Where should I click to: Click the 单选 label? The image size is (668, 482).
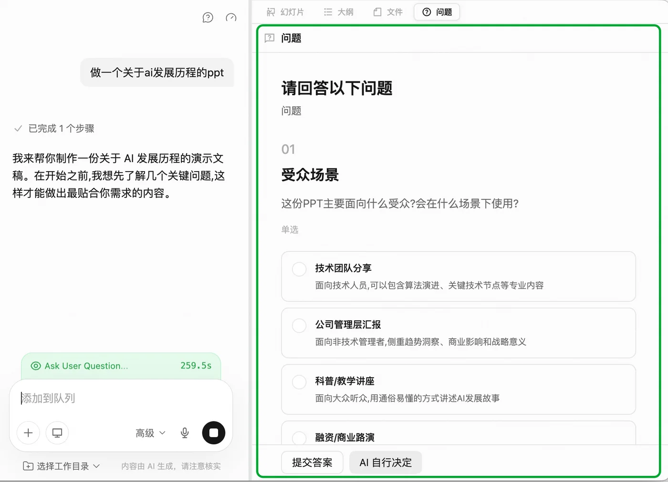290,230
